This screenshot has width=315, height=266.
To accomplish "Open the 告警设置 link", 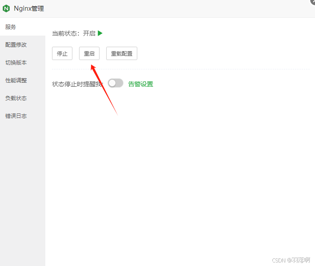I will [141, 84].
